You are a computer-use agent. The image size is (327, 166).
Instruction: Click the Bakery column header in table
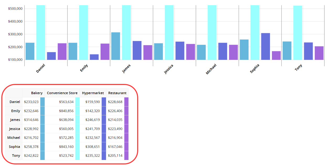(x=36, y=93)
